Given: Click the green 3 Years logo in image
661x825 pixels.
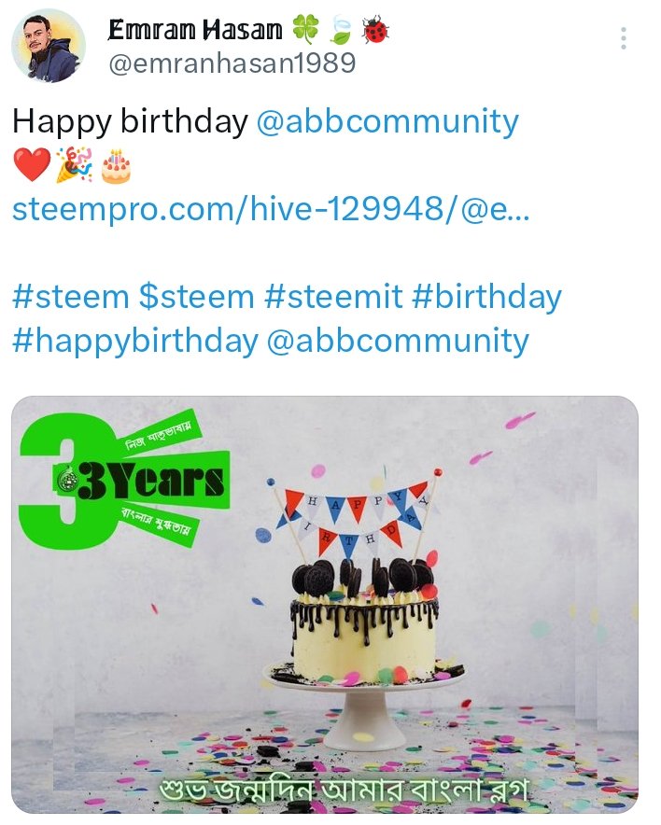Looking at the screenshot, I should [124, 481].
